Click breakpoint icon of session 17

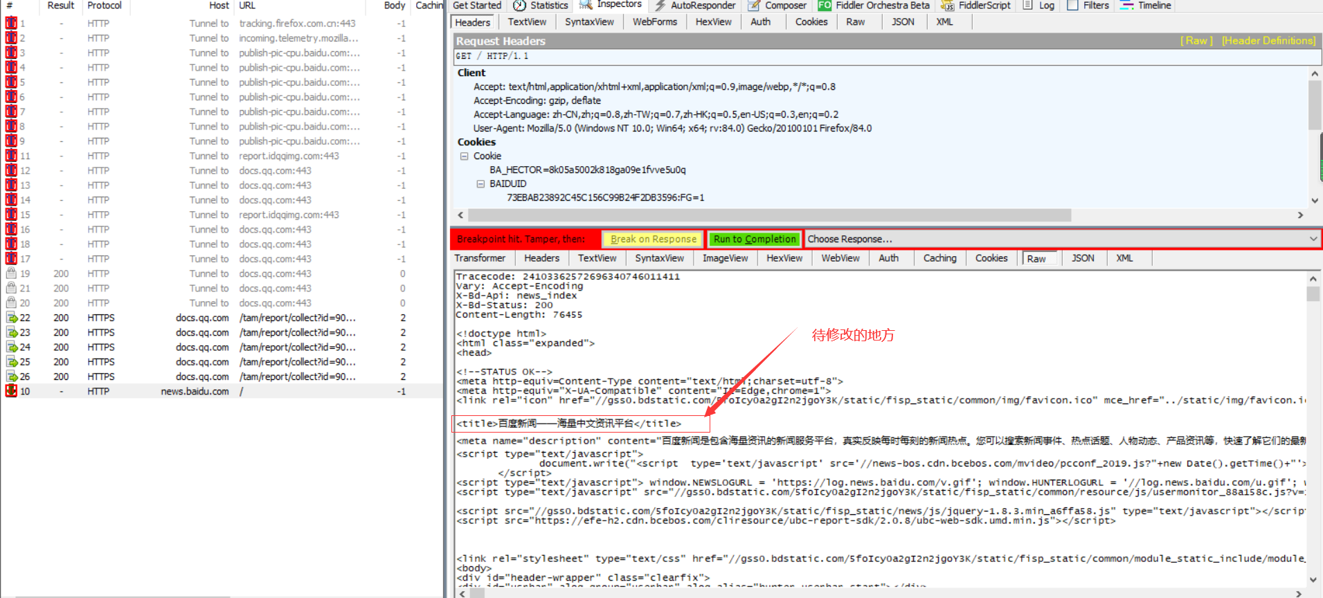(x=11, y=258)
